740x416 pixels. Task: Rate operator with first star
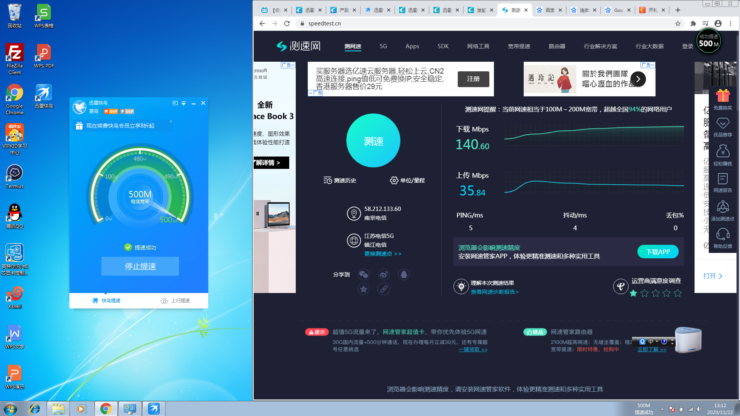[x=633, y=293]
